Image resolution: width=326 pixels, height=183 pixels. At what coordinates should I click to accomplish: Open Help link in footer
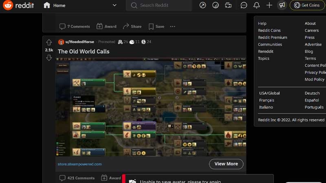[262, 24]
